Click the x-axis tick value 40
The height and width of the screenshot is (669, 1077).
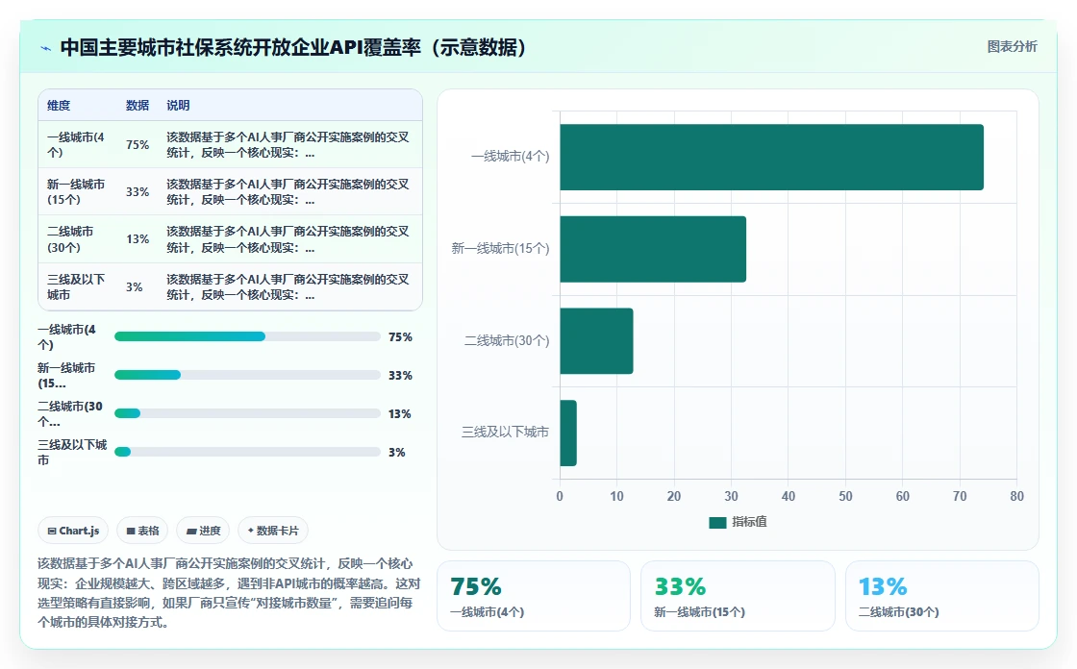click(x=789, y=496)
